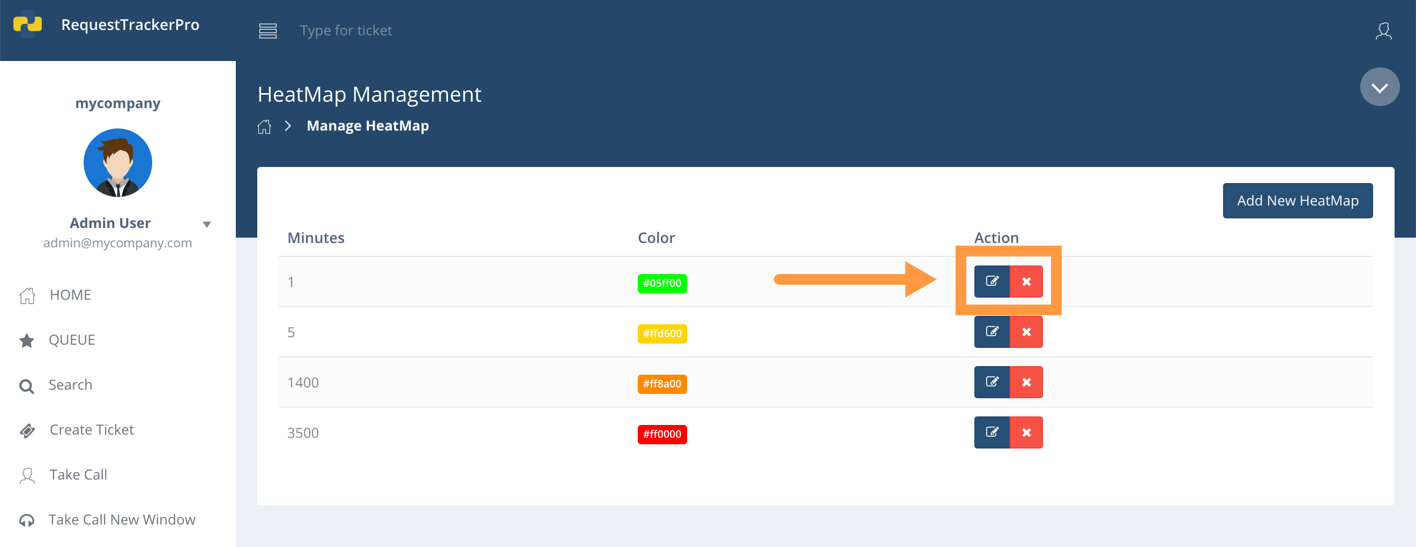Click the Create Ticket ticket icon
The image size is (1416, 547).
tap(27, 431)
